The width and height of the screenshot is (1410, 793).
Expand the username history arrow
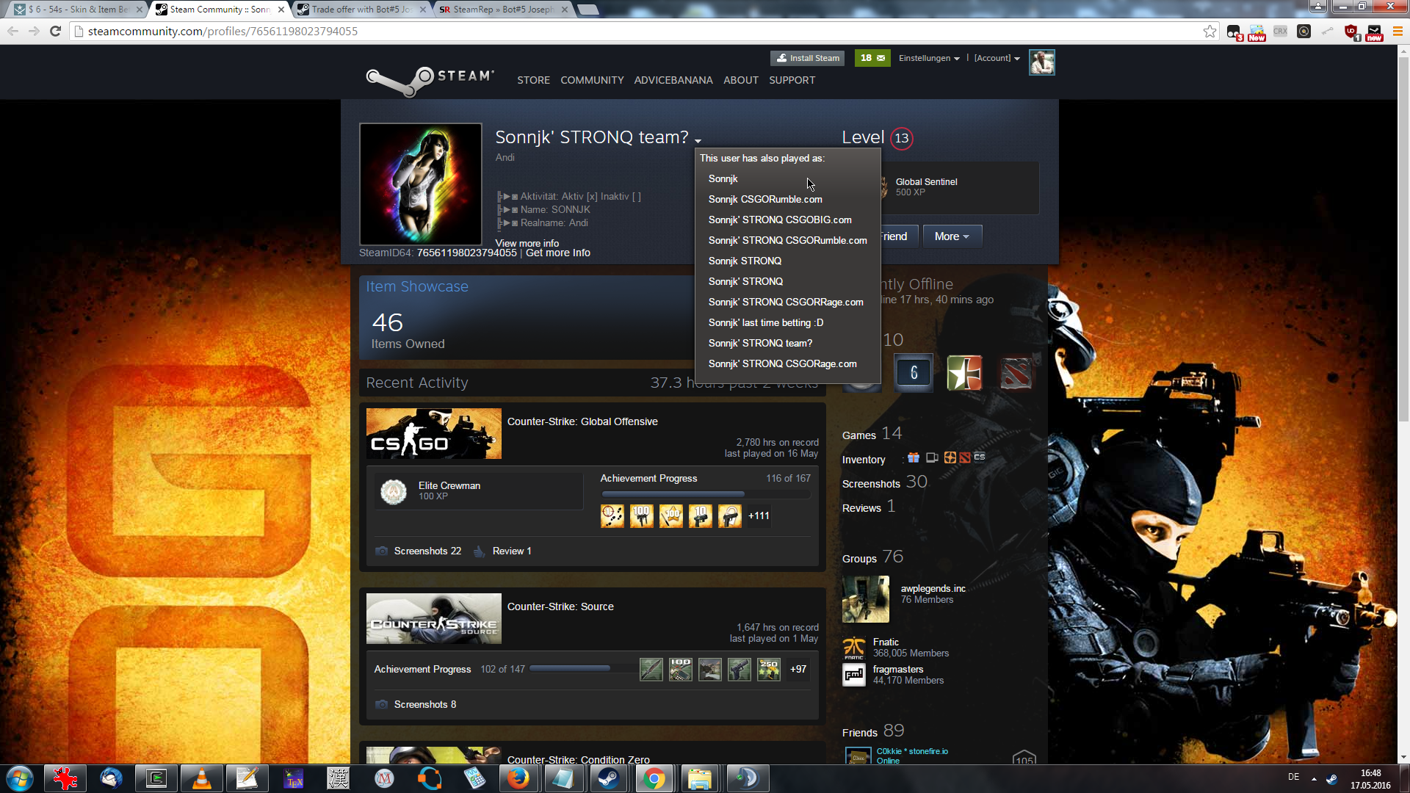698,140
